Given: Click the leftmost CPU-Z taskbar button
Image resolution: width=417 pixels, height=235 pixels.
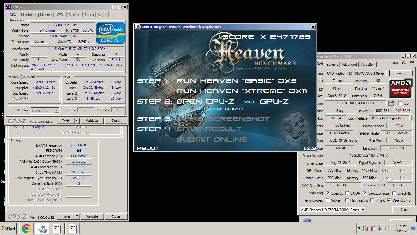Looking at the screenshot, I should point(57,229).
